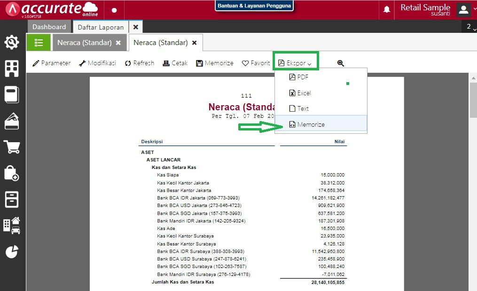Activate the zoom magnifier icon
This screenshot has height=291, width=477.
pos(341,62)
